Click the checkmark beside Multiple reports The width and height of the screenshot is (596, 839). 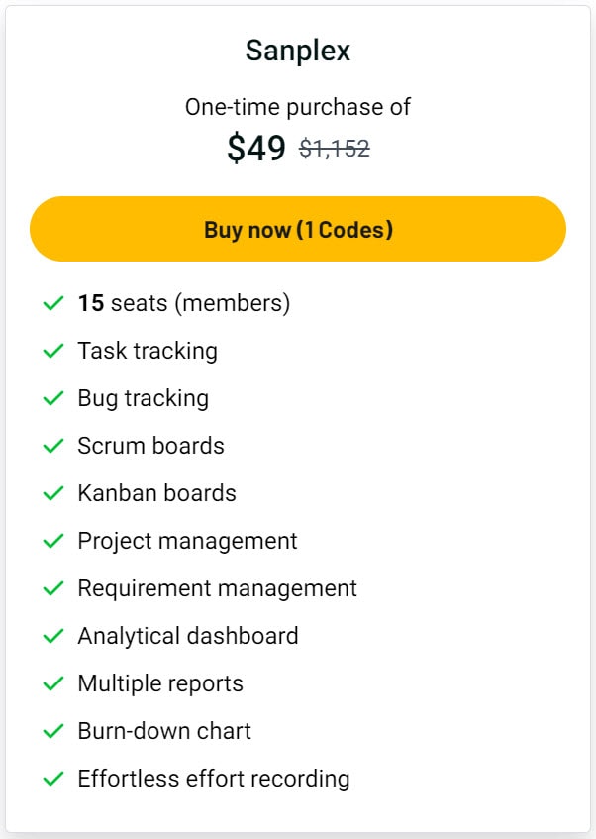54,683
